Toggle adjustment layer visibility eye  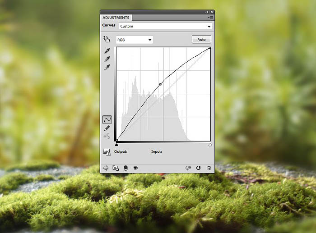point(135,168)
